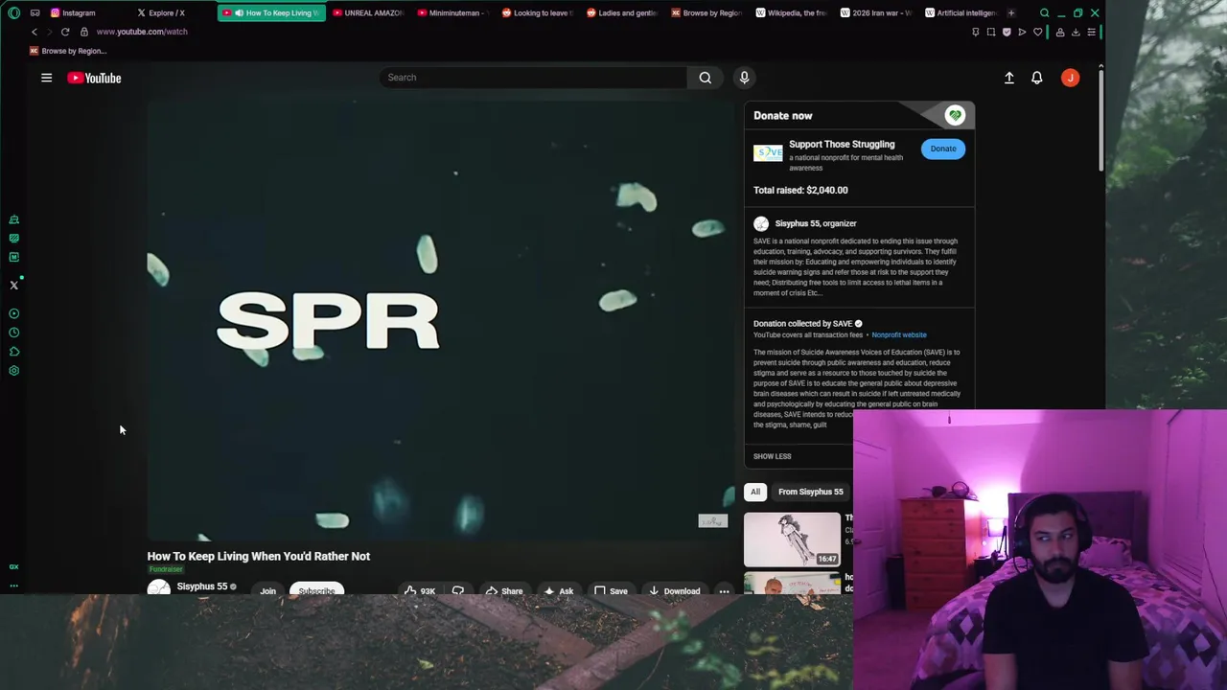1227x690 pixels.
Task: Open the top sidebar GX control icon
Action: (x=13, y=219)
